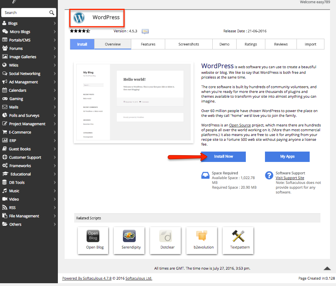Click the Music note icon
336x286 pixels.
(x=4, y=191)
